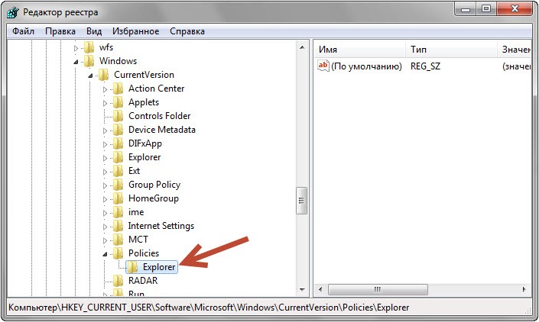Sort by the Значение column header

(x=515, y=50)
